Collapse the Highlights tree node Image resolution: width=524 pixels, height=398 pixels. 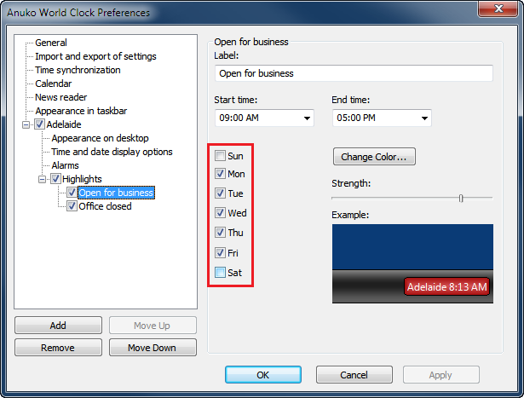(x=43, y=179)
